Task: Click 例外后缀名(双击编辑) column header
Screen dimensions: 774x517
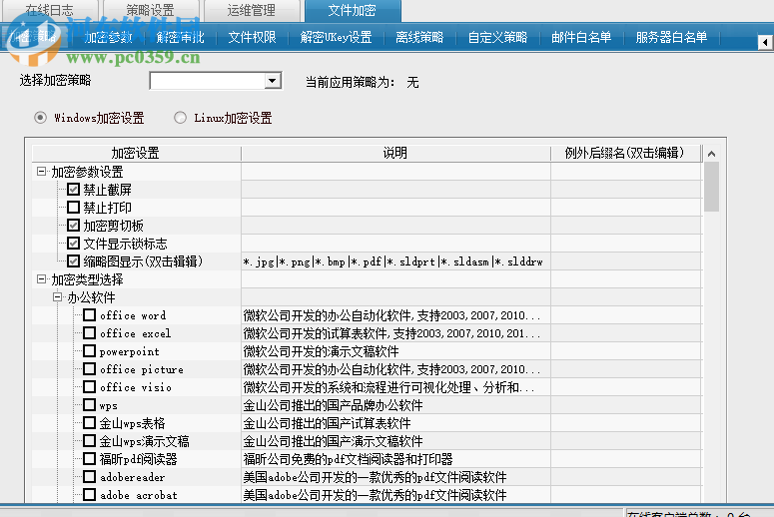Action: pos(625,153)
